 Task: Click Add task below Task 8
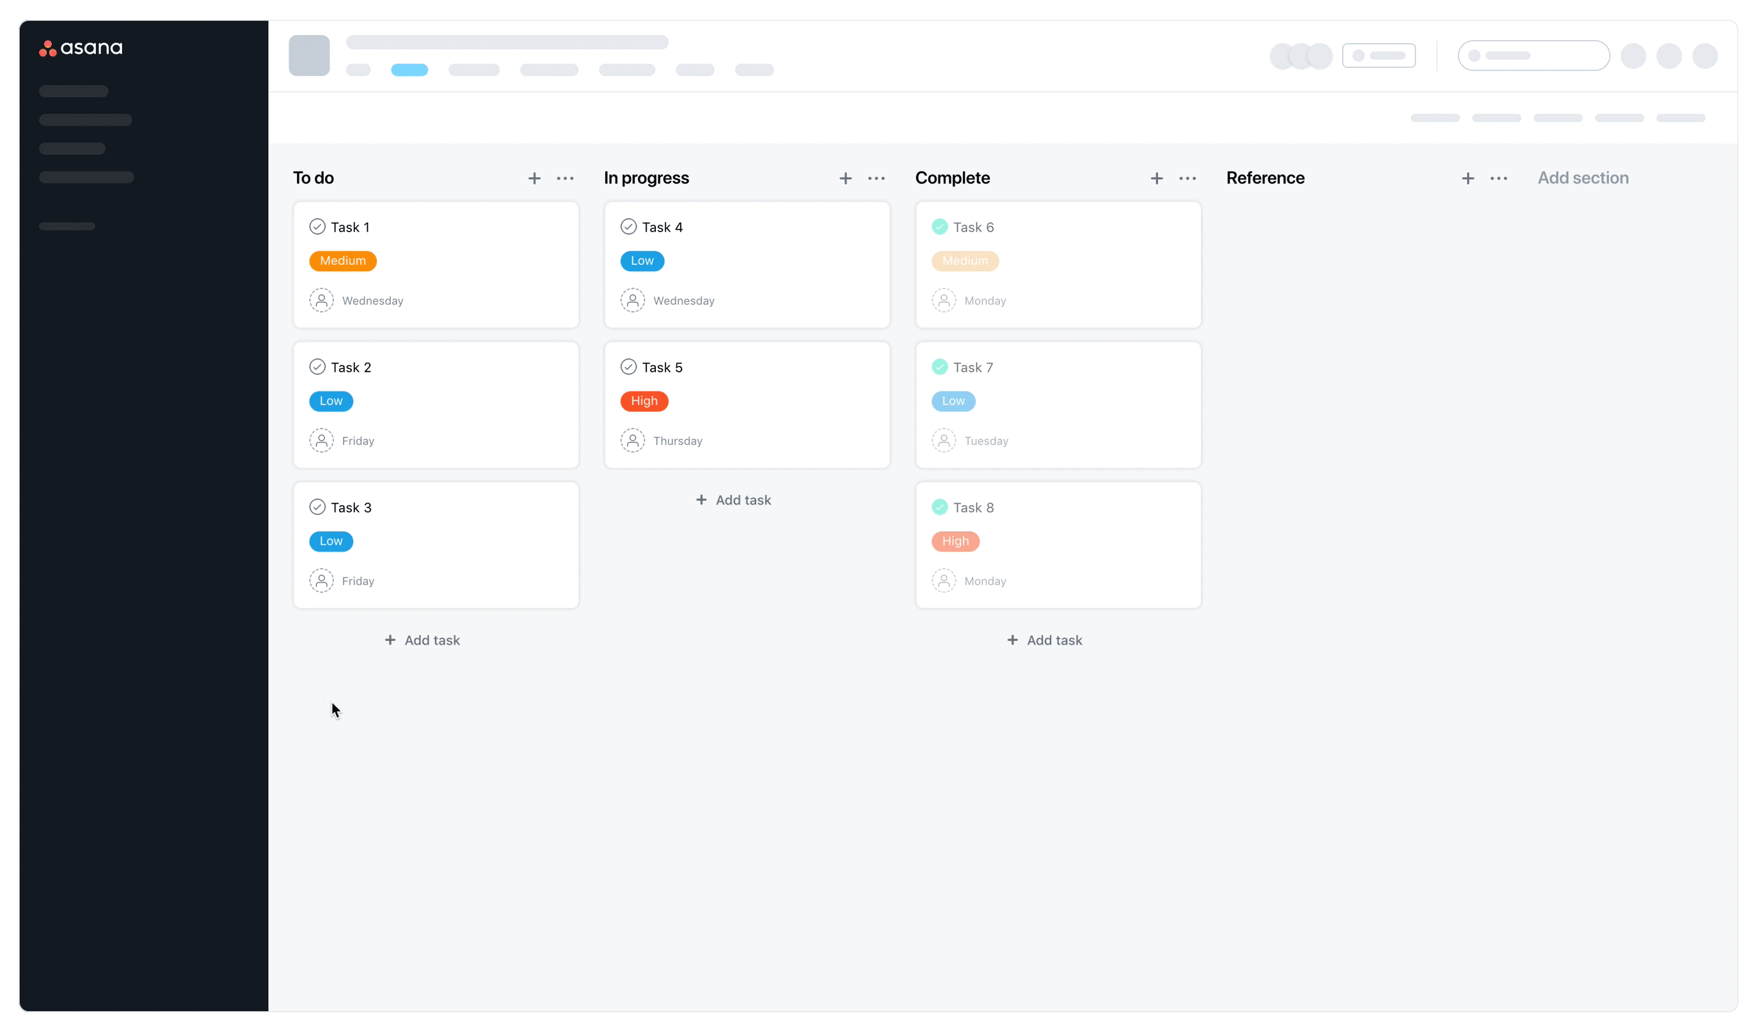click(1045, 640)
